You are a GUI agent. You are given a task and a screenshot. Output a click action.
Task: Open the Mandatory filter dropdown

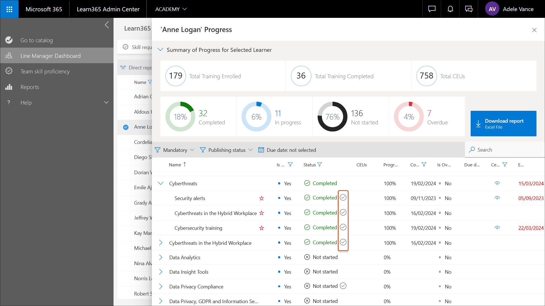[x=175, y=150]
